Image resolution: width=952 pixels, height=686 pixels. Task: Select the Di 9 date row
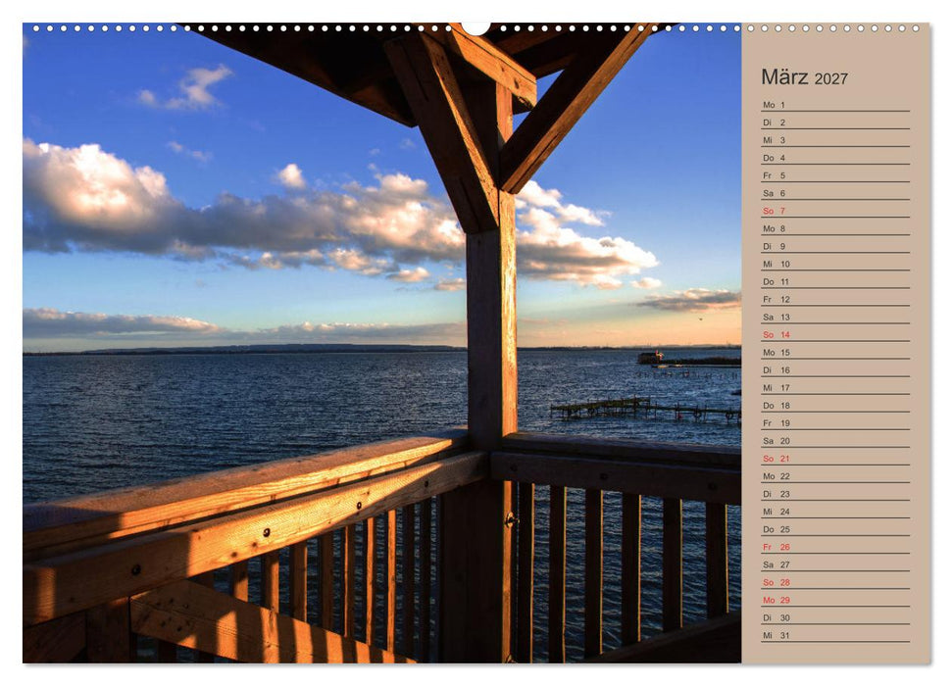click(x=835, y=246)
